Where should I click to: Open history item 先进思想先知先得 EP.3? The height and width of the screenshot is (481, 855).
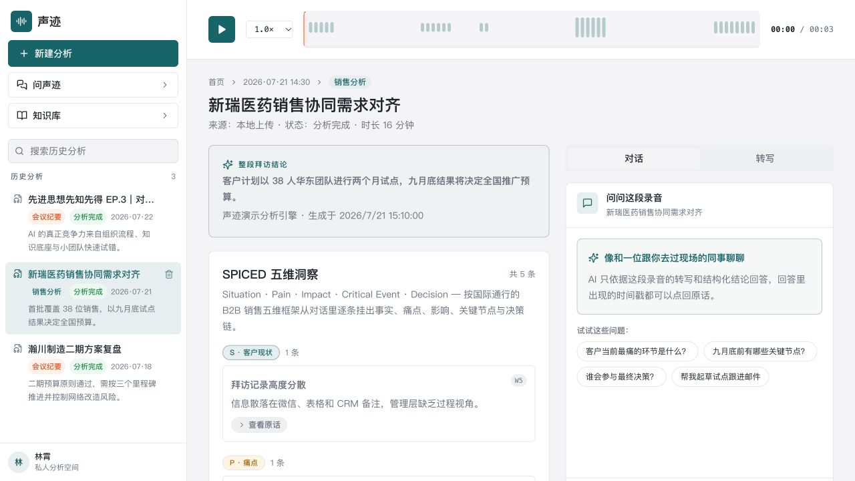coord(93,223)
